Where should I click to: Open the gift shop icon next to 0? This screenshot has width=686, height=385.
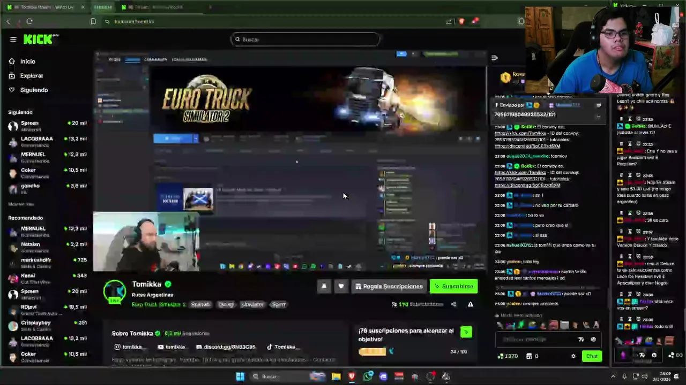[x=529, y=356]
